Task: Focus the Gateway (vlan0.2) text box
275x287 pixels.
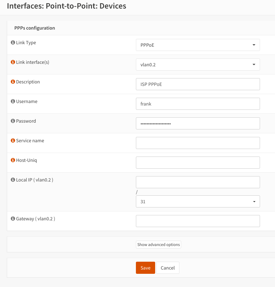Action: pyautogui.click(x=198, y=221)
